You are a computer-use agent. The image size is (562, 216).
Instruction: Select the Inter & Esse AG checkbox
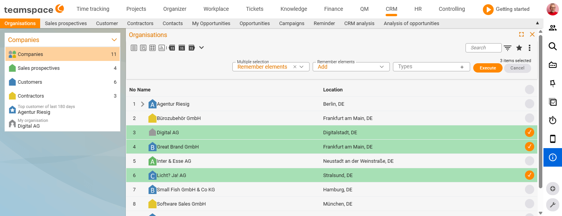pos(530,161)
